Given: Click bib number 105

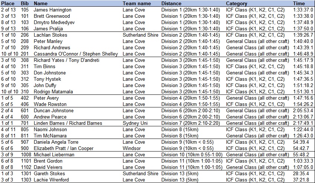Looking at the screenshot, I should coord(25,10).
